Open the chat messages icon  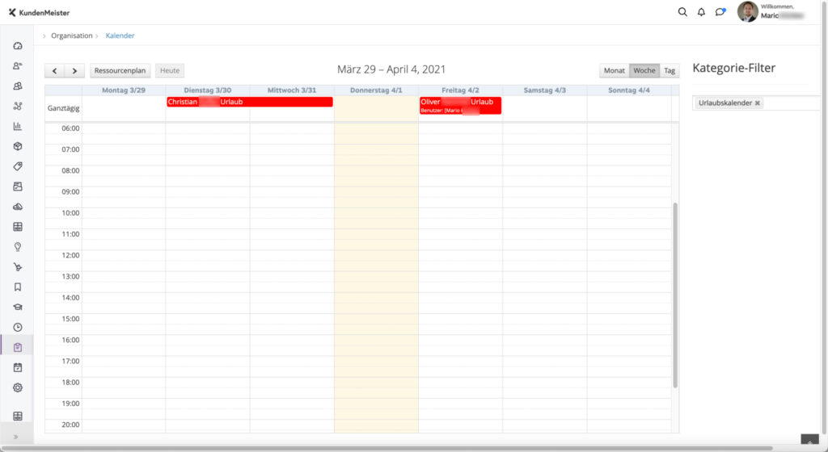[720, 11]
